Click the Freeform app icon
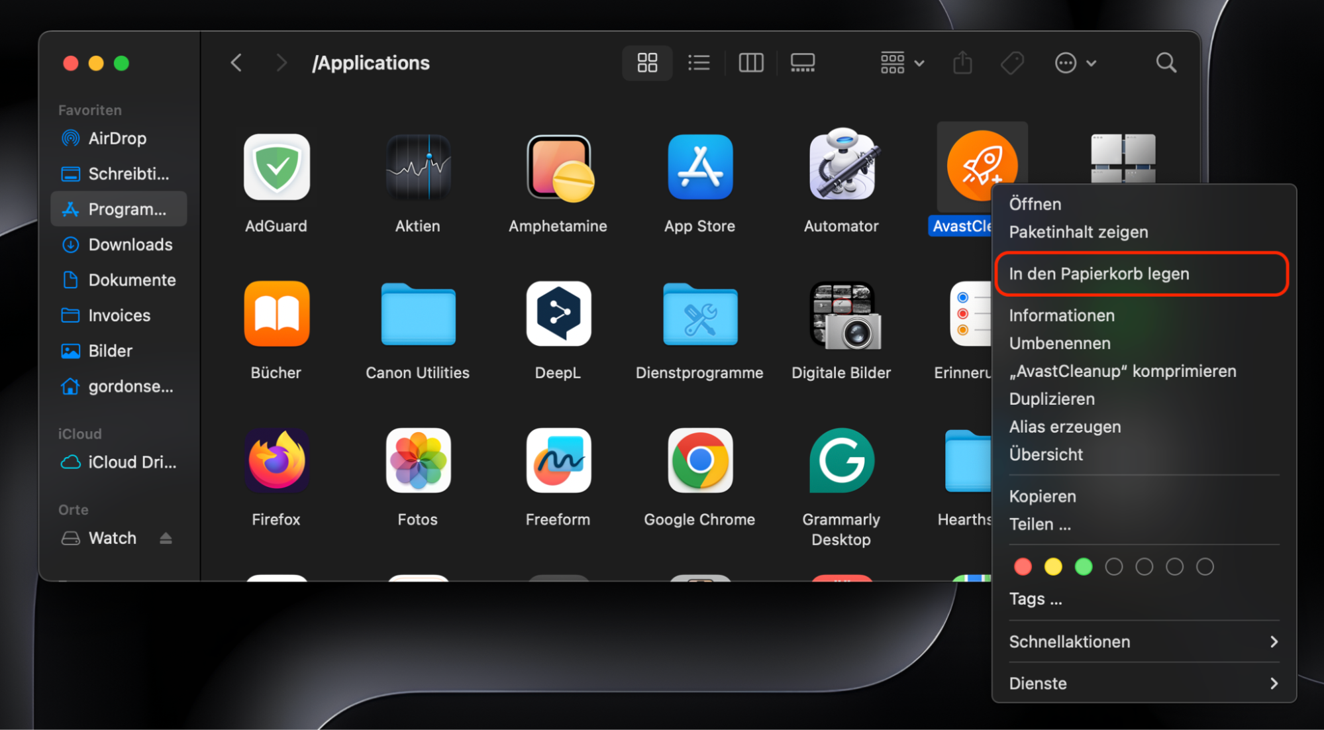Viewport: 1324px width, 730px height. pyautogui.click(x=559, y=460)
